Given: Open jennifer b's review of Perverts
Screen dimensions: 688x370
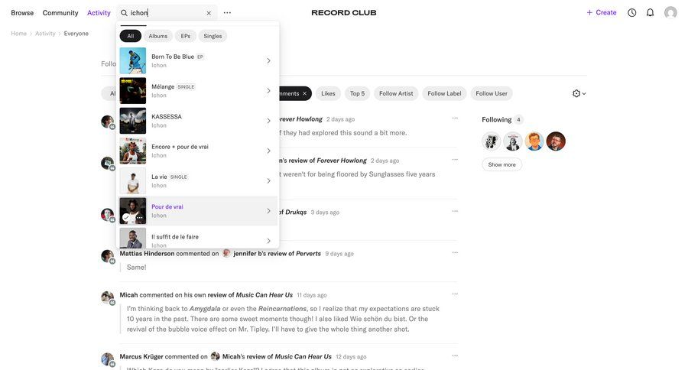Looking at the screenshot, I should click(x=277, y=254).
